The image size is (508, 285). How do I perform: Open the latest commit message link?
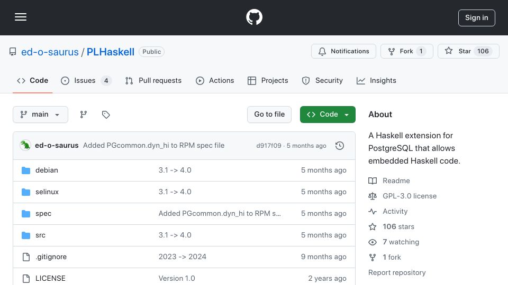[x=153, y=146]
